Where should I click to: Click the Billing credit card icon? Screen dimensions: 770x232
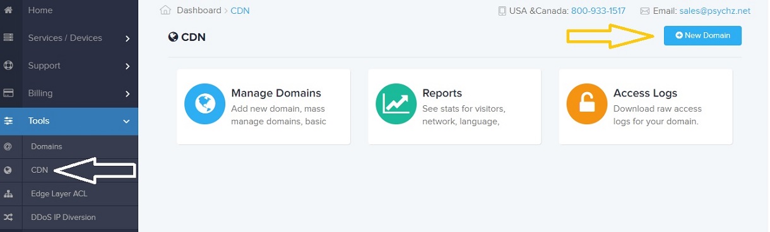[x=8, y=93]
